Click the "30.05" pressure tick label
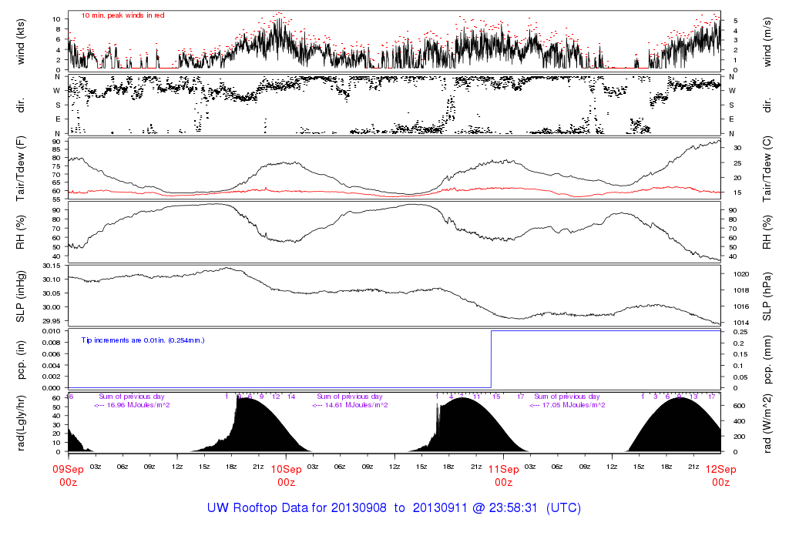 [52, 293]
